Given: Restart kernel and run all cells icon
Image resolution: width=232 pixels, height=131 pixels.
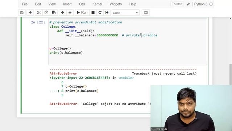Looking at the screenshot, I should [x=107, y=13].
